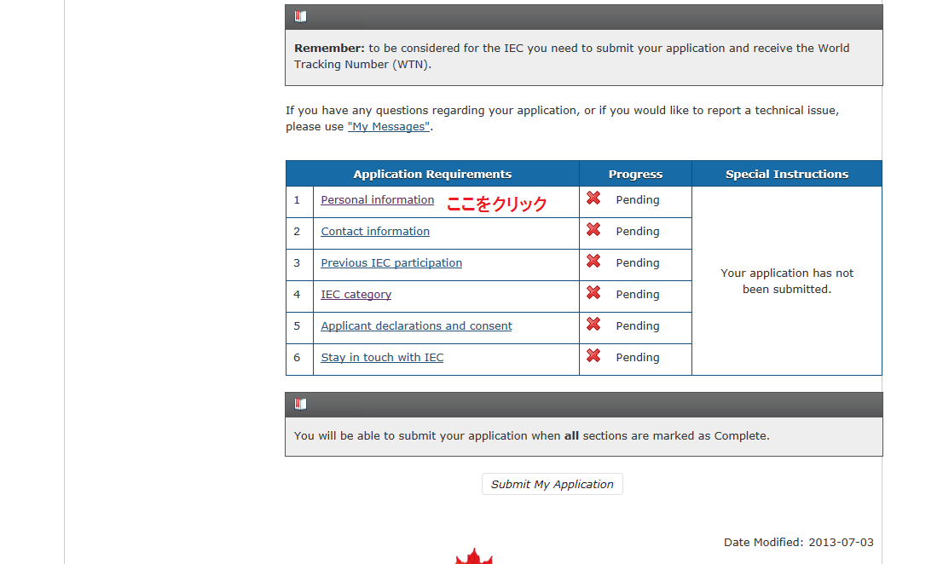Click the "My Messages" link
Viewport: 943px width, 564px height.
click(389, 127)
